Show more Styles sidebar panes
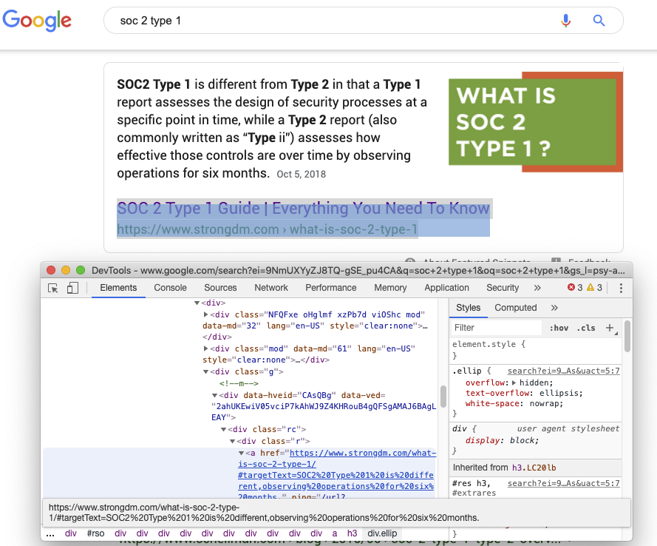The height and width of the screenshot is (546, 657). click(554, 308)
